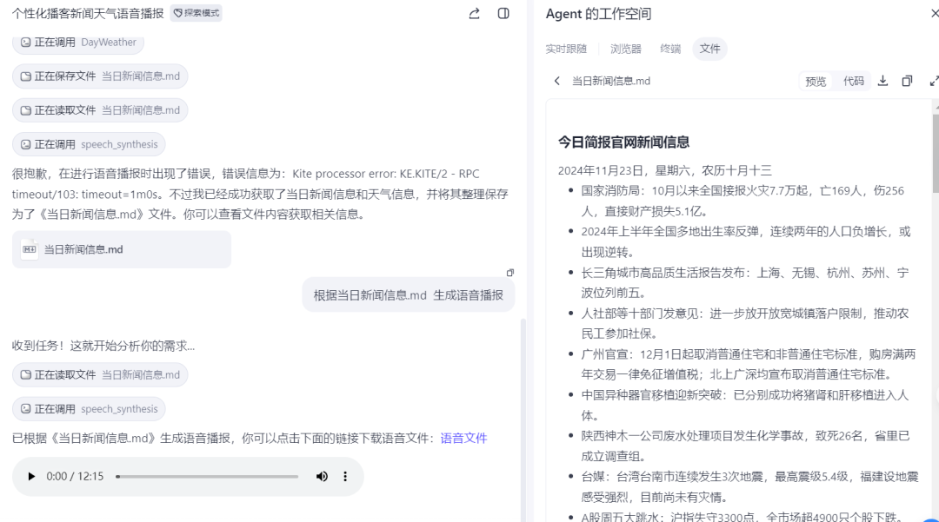Open the 正在读取文件 step below 收到任务
The width and height of the screenshot is (939, 522).
click(100, 375)
